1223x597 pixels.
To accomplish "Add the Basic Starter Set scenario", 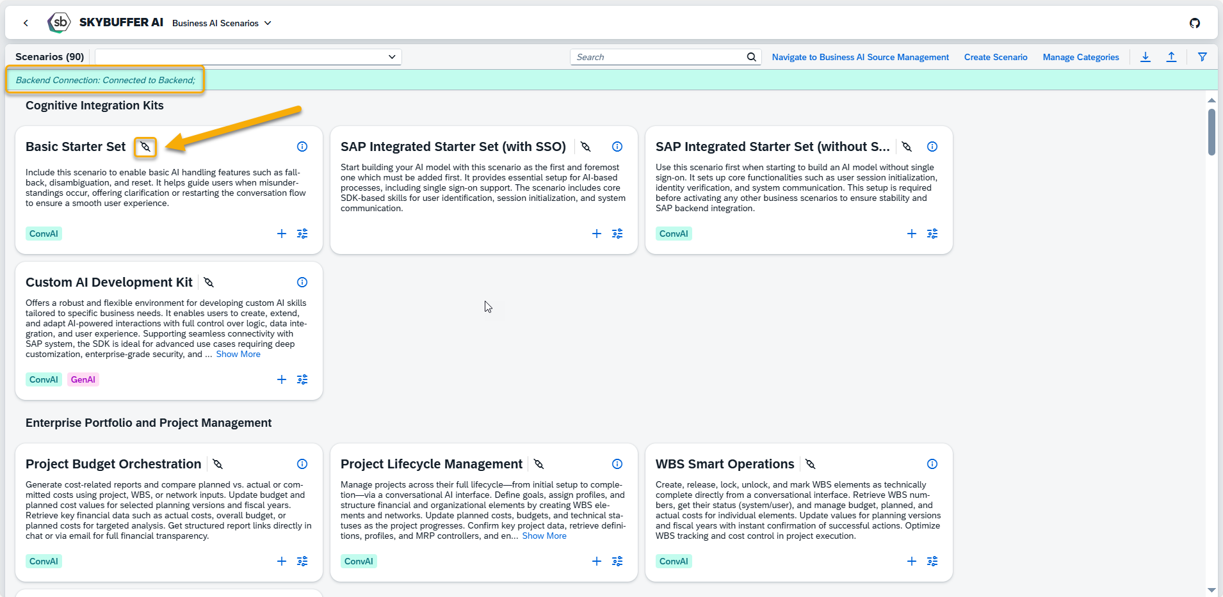I will click(x=282, y=234).
